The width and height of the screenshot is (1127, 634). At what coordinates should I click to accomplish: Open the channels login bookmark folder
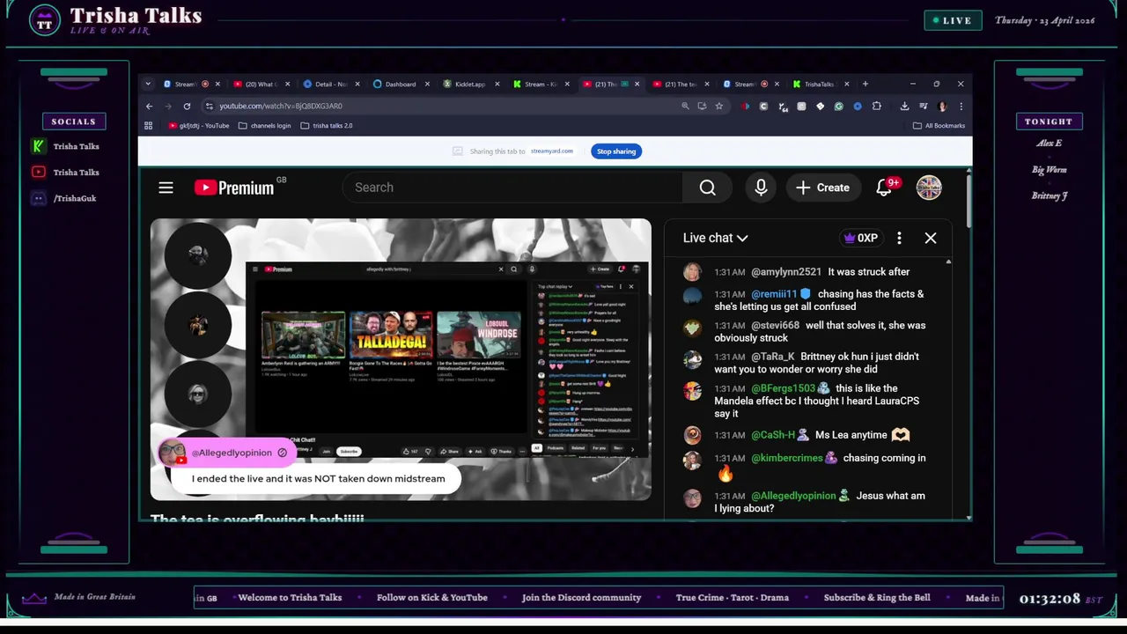(264, 126)
